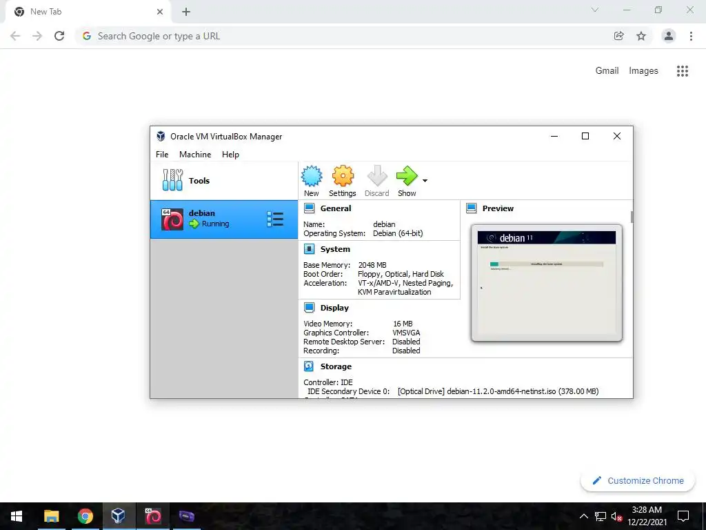Screen dimensions: 706x530
Task: Bookmark this tab with star icon
Action: click(x=641, y=36)
